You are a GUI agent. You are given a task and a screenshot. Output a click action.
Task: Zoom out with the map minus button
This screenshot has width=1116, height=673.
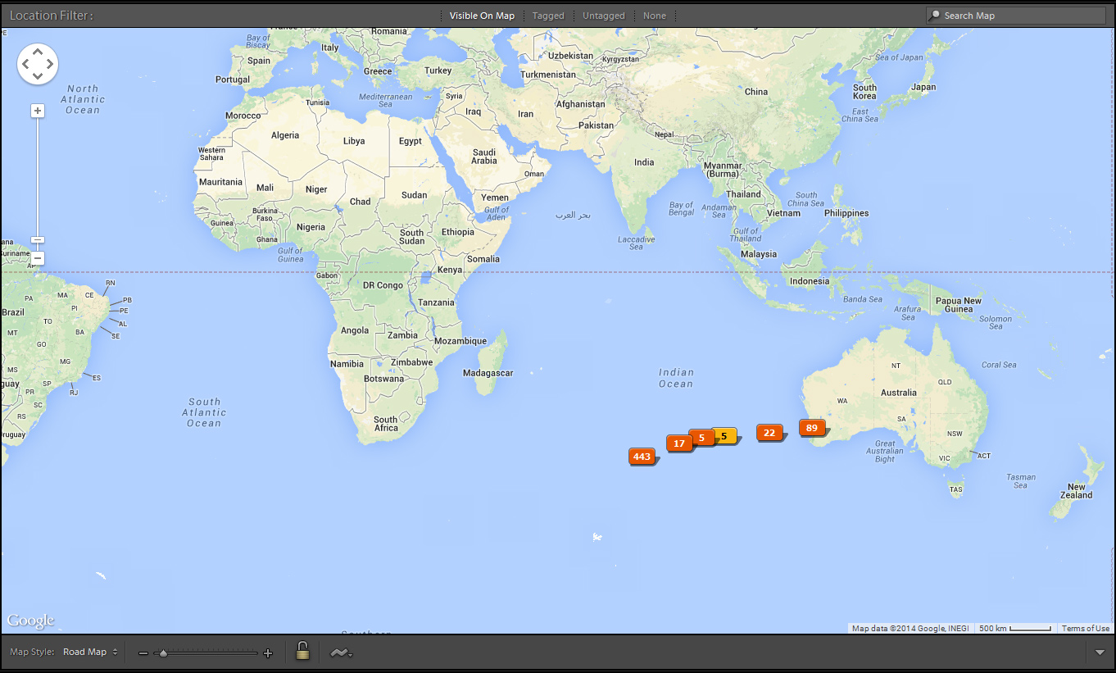coord(38,259)
